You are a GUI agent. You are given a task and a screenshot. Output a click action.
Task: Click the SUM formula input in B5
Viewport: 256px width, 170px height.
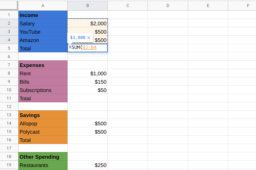[x=88, y=48]
